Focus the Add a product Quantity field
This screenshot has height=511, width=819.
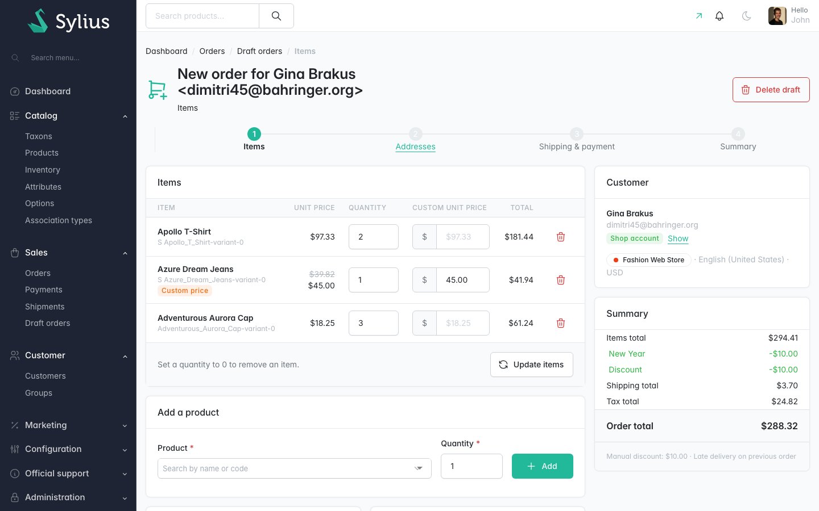[x=471, y=466]
